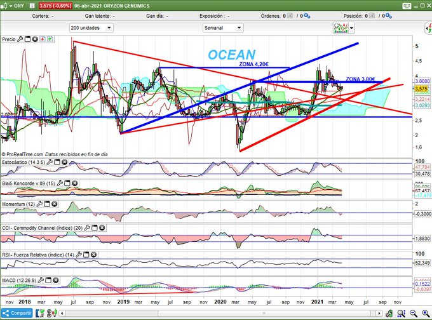Viewport: 432px width, 320px height.
Task: Remove the Blai5 Koncorde indicator
Action: tap(75, 183)
